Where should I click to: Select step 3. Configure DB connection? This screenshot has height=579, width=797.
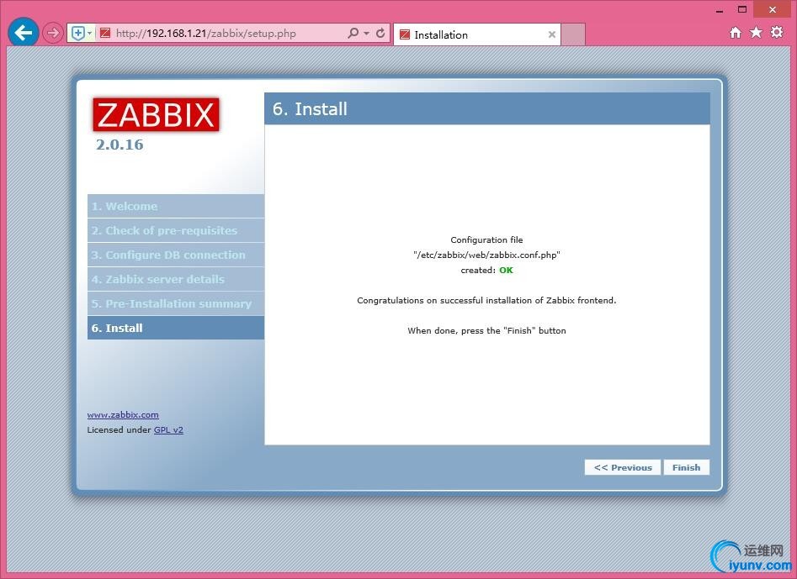pyautogui.click(x=176, y=255)
